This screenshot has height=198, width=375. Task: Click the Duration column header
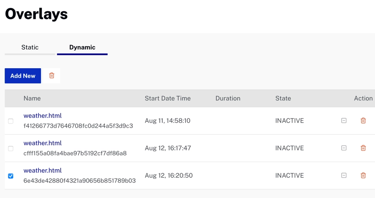coord(228,99)
